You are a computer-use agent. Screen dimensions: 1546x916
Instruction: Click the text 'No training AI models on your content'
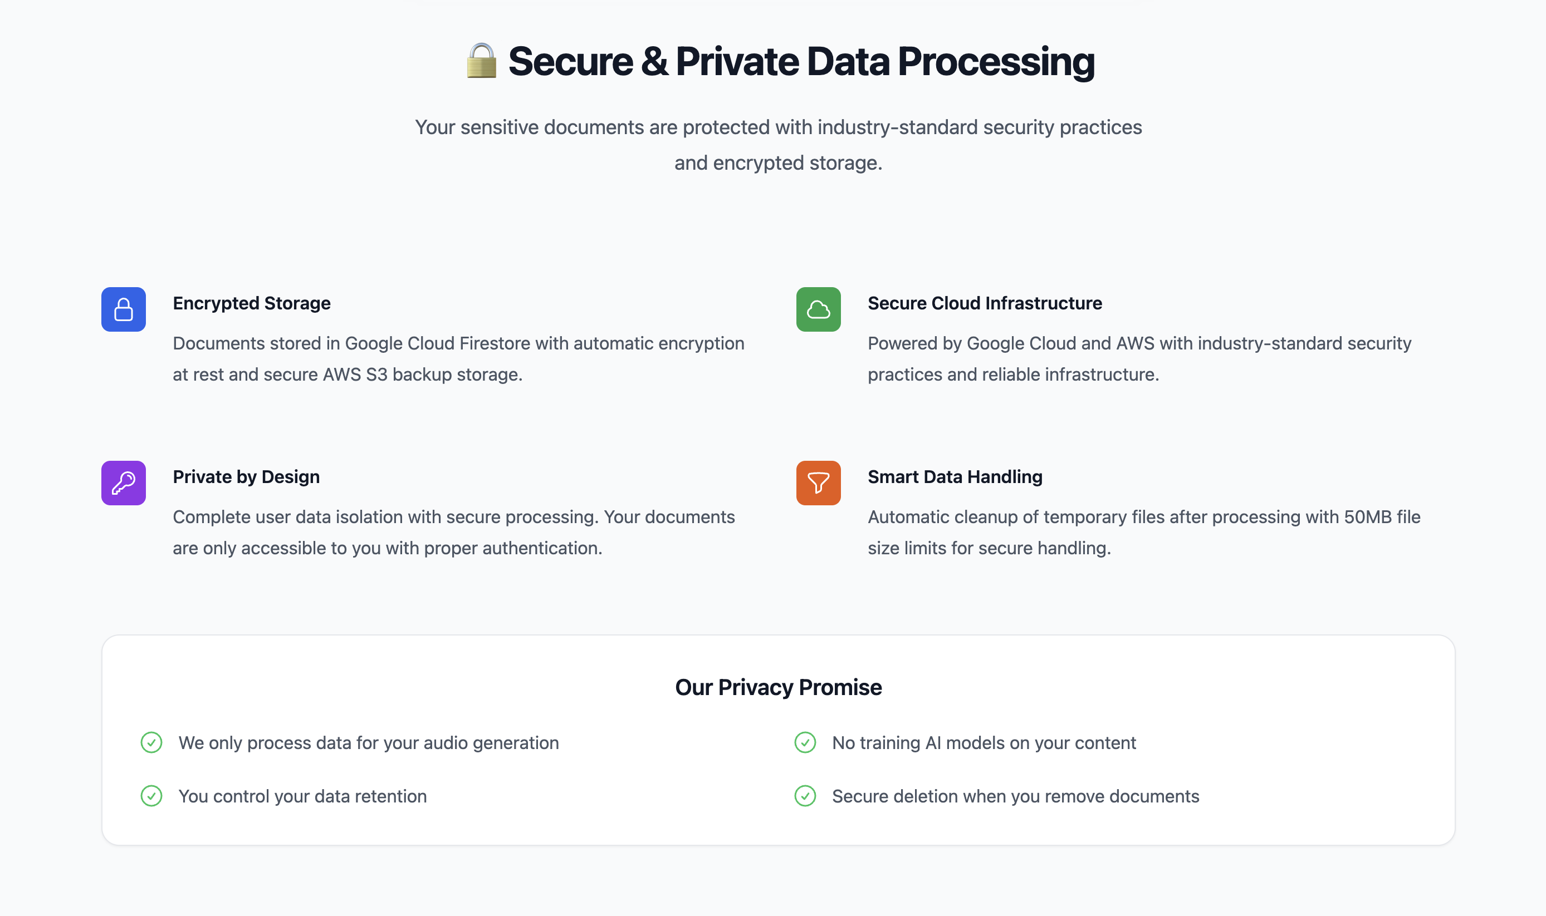tap(984, 742)
